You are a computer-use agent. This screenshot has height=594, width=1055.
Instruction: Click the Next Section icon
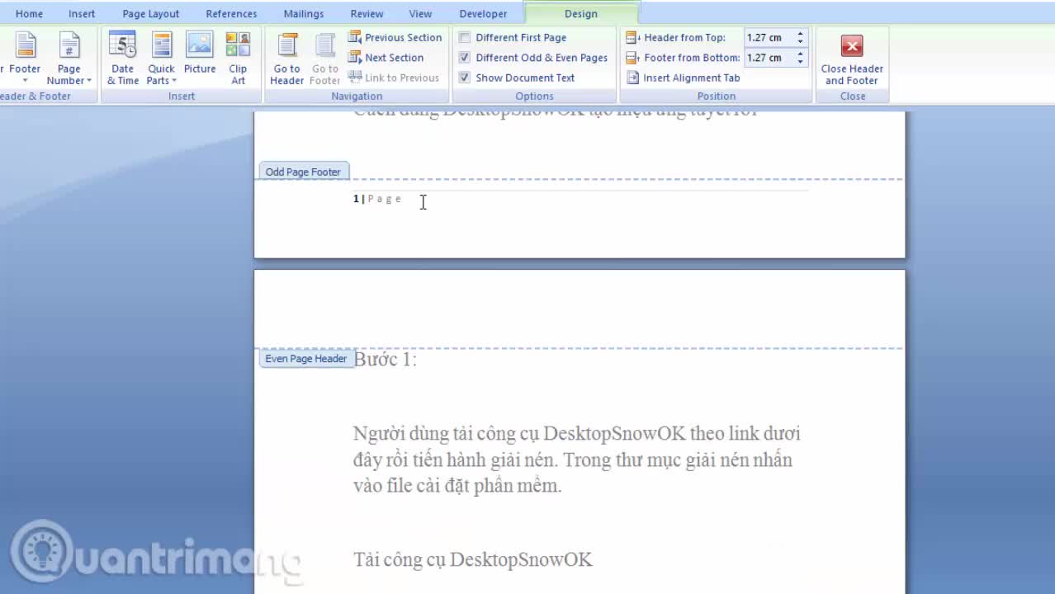pos(355,58)
